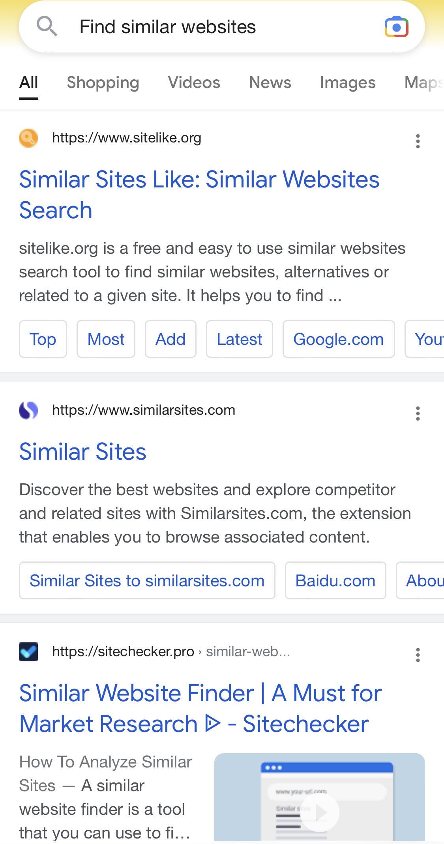
Task: Switch to the Shopping tab
Action: [x=103, y=83]
